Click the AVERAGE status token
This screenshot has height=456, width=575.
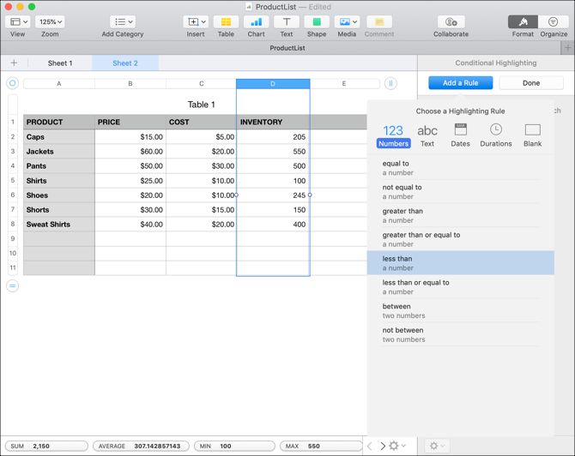click(142, 446)
